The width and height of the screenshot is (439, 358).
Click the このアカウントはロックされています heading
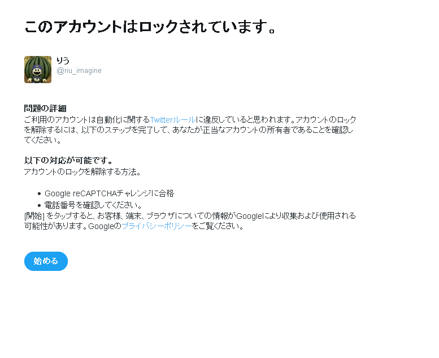[150, 27]
